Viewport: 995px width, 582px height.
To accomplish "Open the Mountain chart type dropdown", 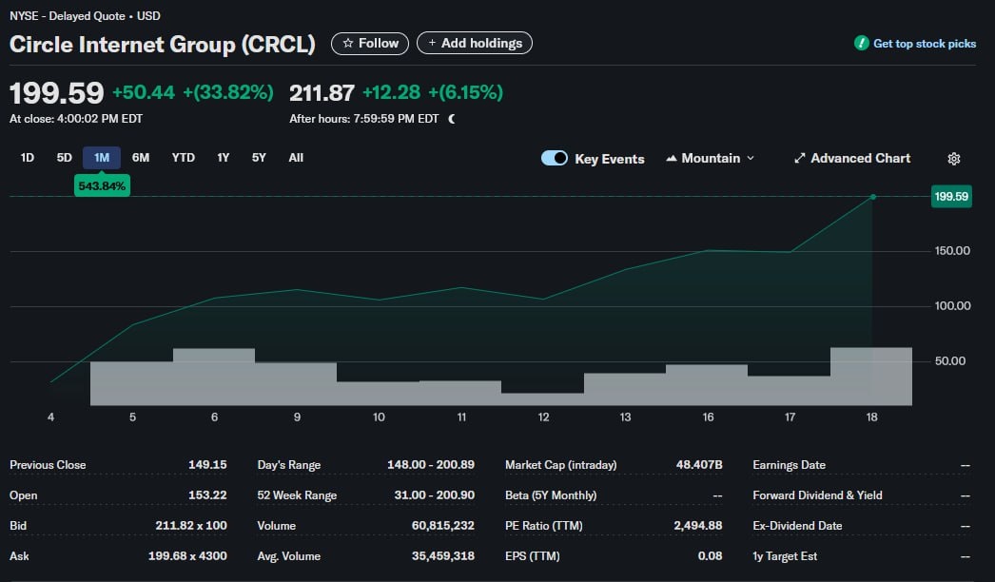I will point(710,158).
